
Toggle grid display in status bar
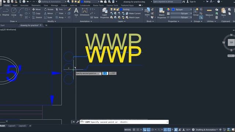click(134, 130)
